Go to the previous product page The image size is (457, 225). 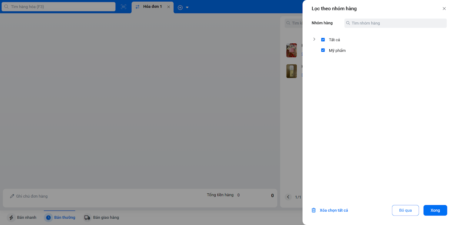(x=288, y=197)
